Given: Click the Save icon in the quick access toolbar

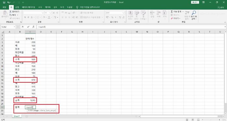Looking at the screenshot, I should 4,2.
